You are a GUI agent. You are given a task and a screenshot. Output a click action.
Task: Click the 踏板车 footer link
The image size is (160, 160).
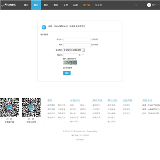[83, 113]
